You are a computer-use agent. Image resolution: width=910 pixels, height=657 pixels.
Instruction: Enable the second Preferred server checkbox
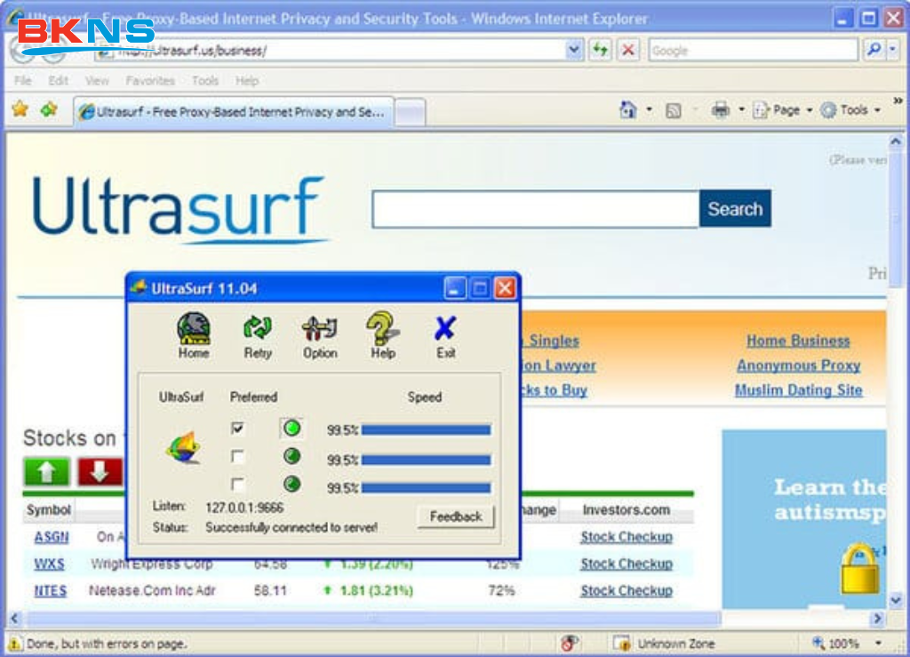click(x=238, y=457)
